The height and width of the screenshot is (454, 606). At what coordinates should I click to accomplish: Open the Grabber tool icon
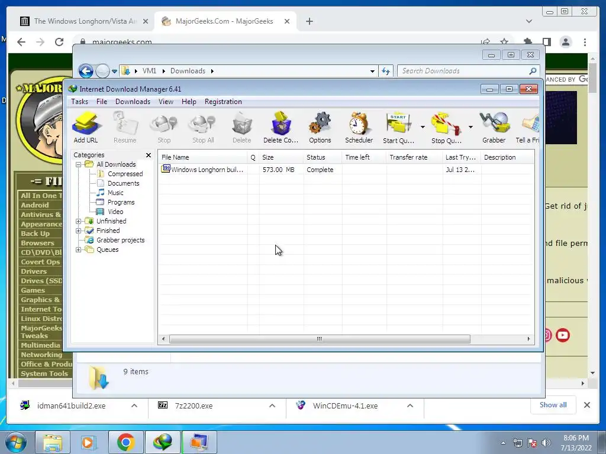point(494,128)
